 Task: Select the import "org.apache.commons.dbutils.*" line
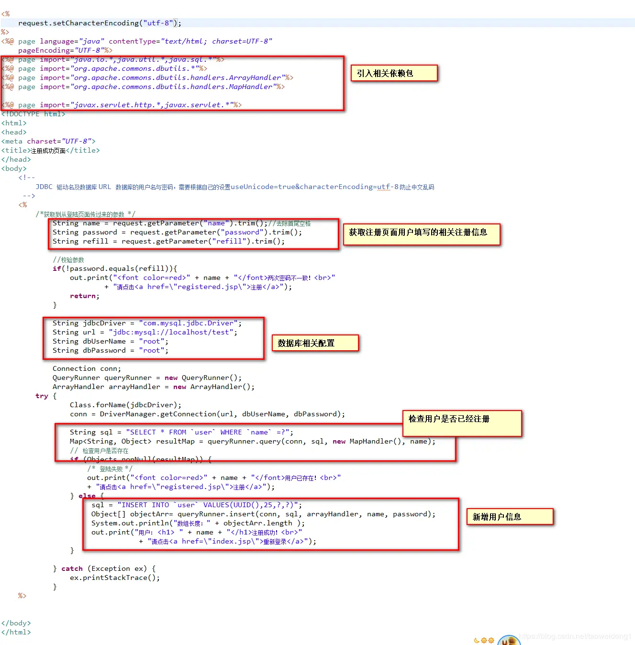pyautogui.click(x=104, y=68)
